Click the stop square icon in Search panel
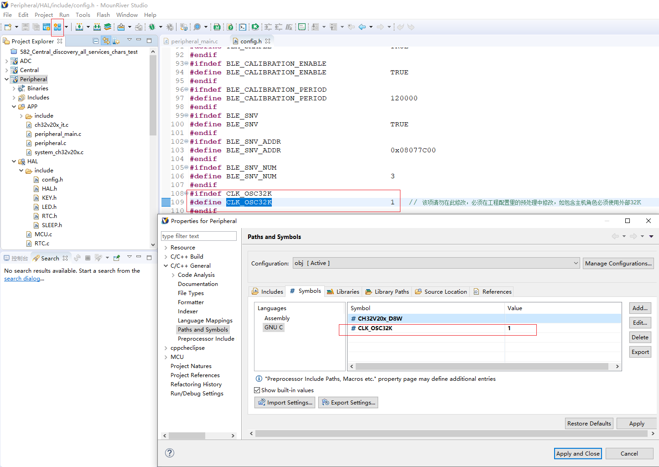This screenshot has width=659, height=467. (88, 258)
